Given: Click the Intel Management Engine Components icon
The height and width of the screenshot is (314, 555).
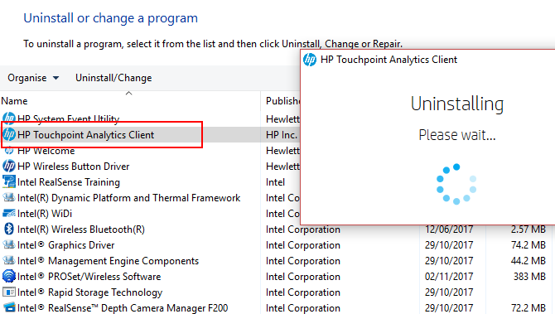Looking at the screenshot, I should pos(9,260).
